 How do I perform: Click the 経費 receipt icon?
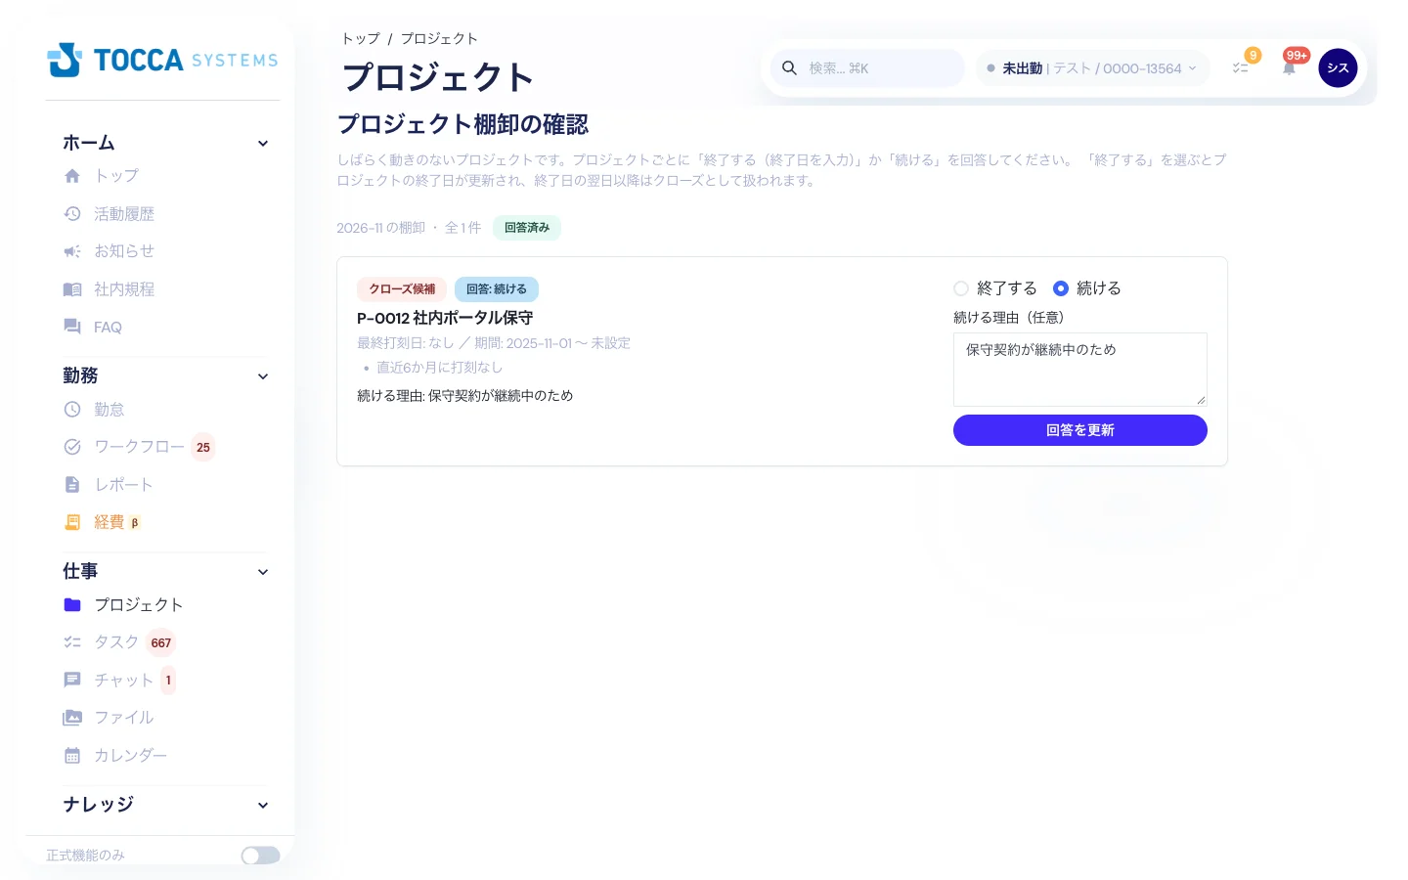72,522
